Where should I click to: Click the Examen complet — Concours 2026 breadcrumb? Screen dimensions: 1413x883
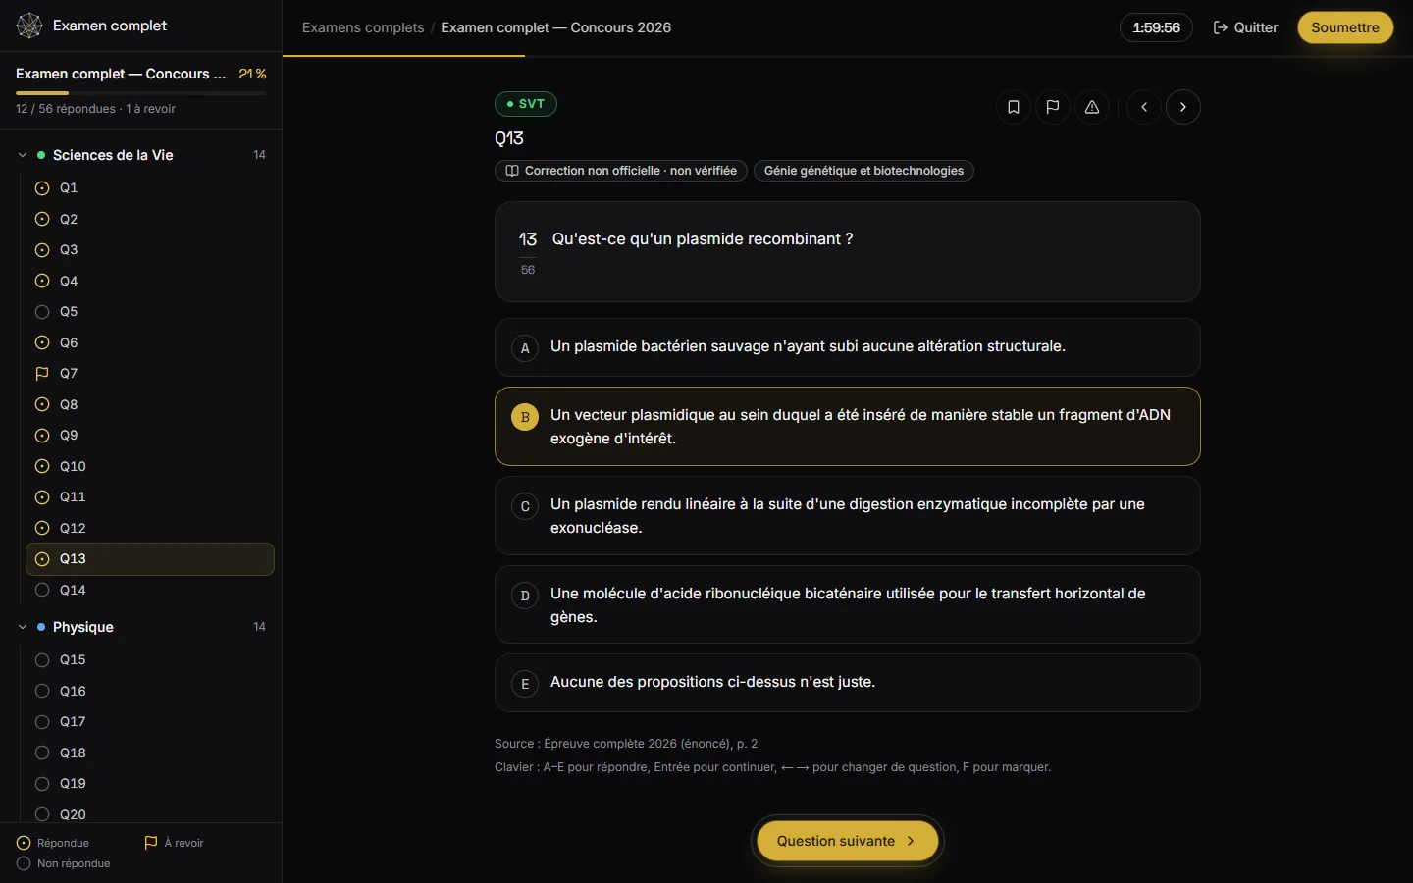coord(556,27)
